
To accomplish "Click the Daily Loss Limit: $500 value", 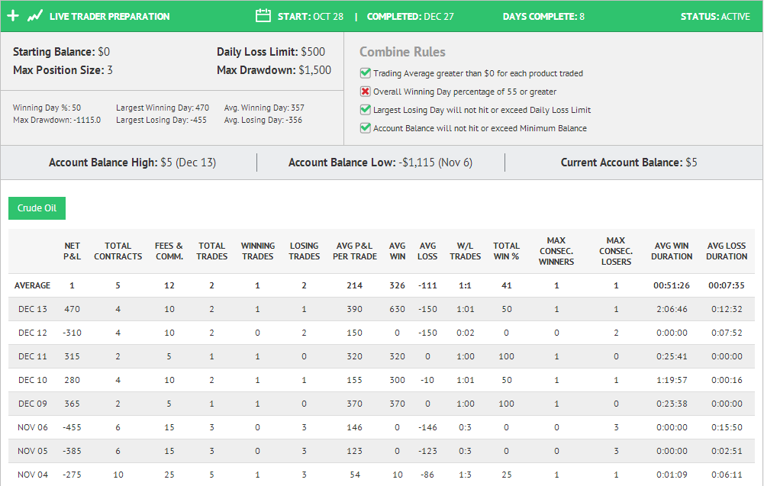I will point(271,52).
